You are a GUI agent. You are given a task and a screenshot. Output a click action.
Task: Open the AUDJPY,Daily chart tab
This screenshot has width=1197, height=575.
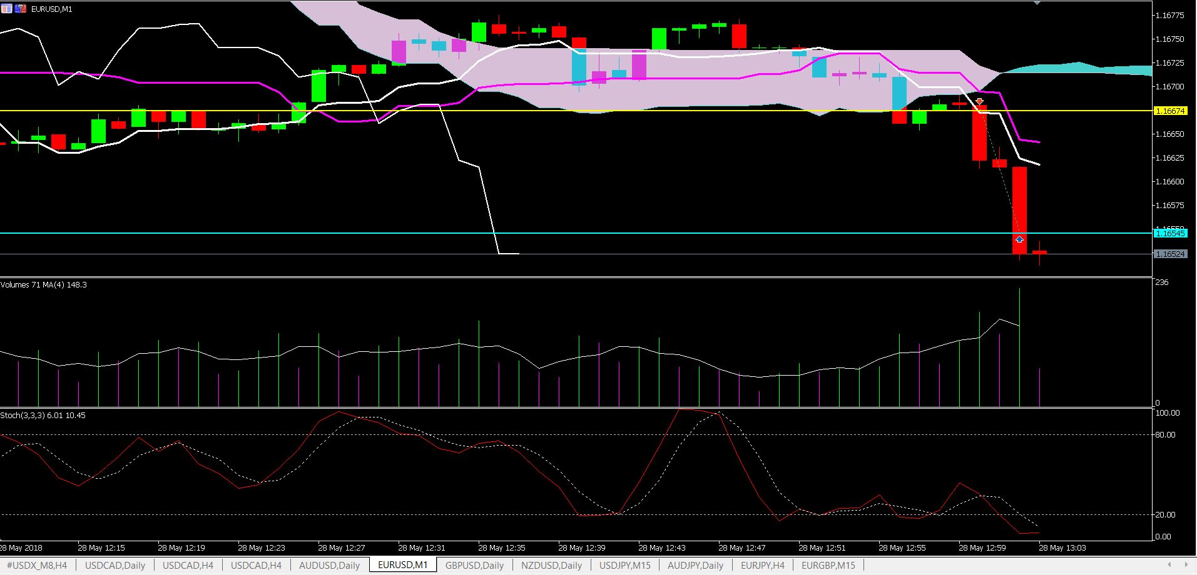[695, 565]
